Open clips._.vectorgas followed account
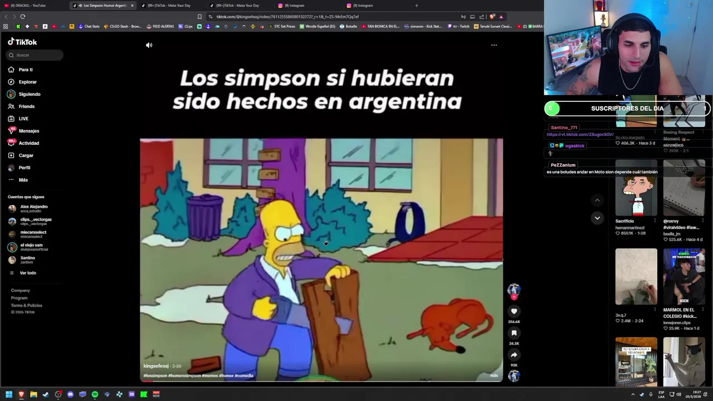This screenshot has width=713, height=401. (30, 221)
